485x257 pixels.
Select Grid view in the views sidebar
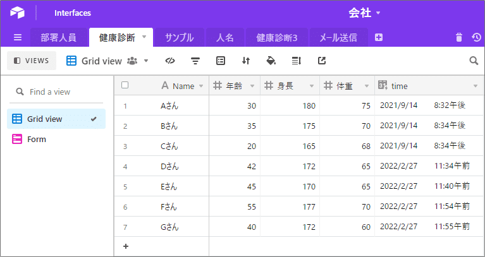56,119
